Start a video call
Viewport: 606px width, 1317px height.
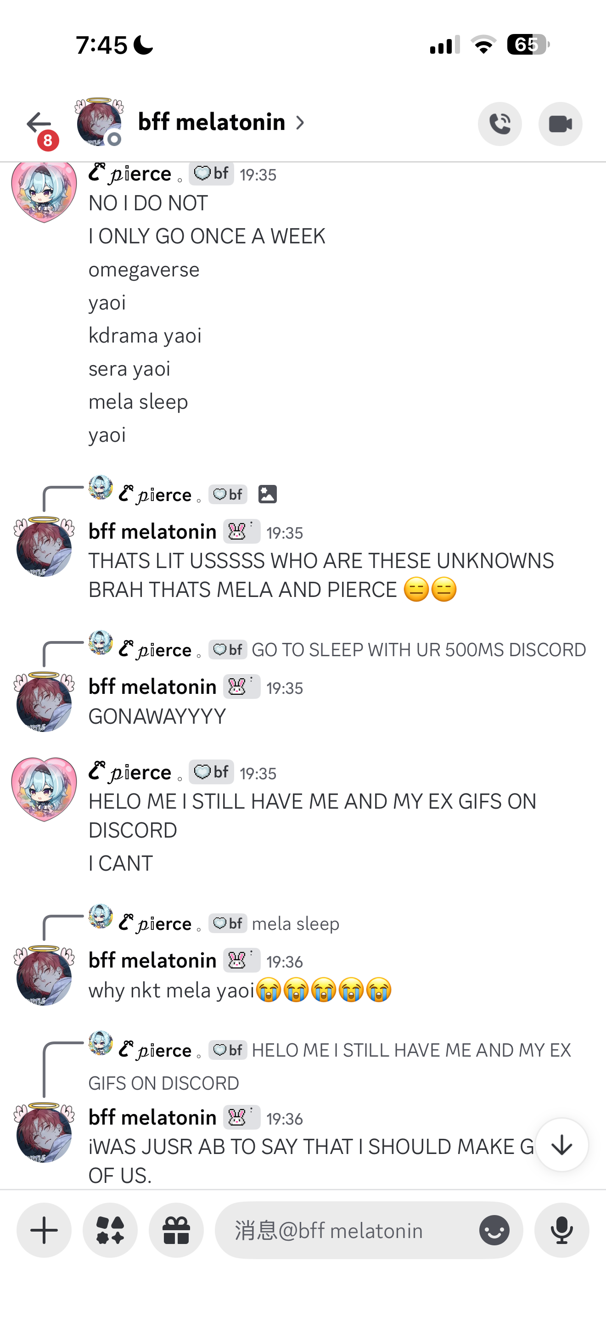click(x=560, y=124)
